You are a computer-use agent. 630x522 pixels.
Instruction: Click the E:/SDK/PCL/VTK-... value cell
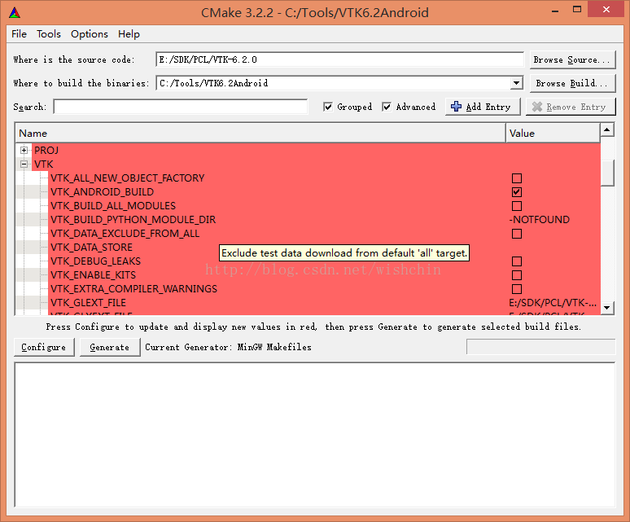553,303
